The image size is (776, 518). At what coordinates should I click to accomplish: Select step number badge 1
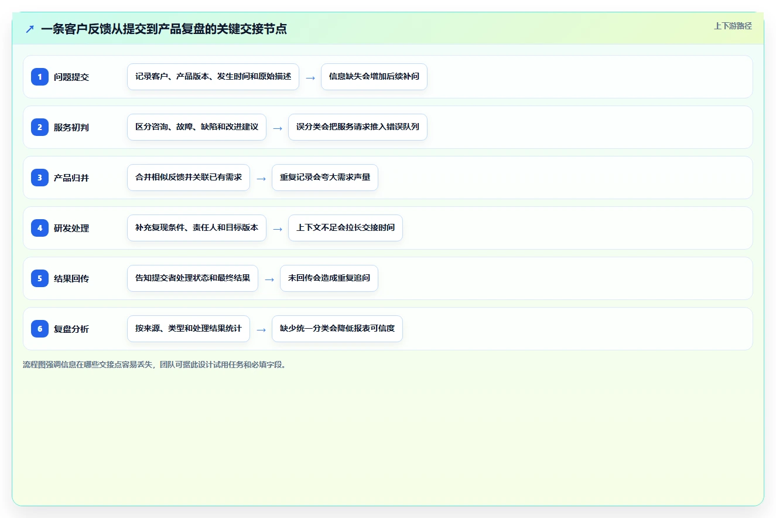(x=40, y=77)
